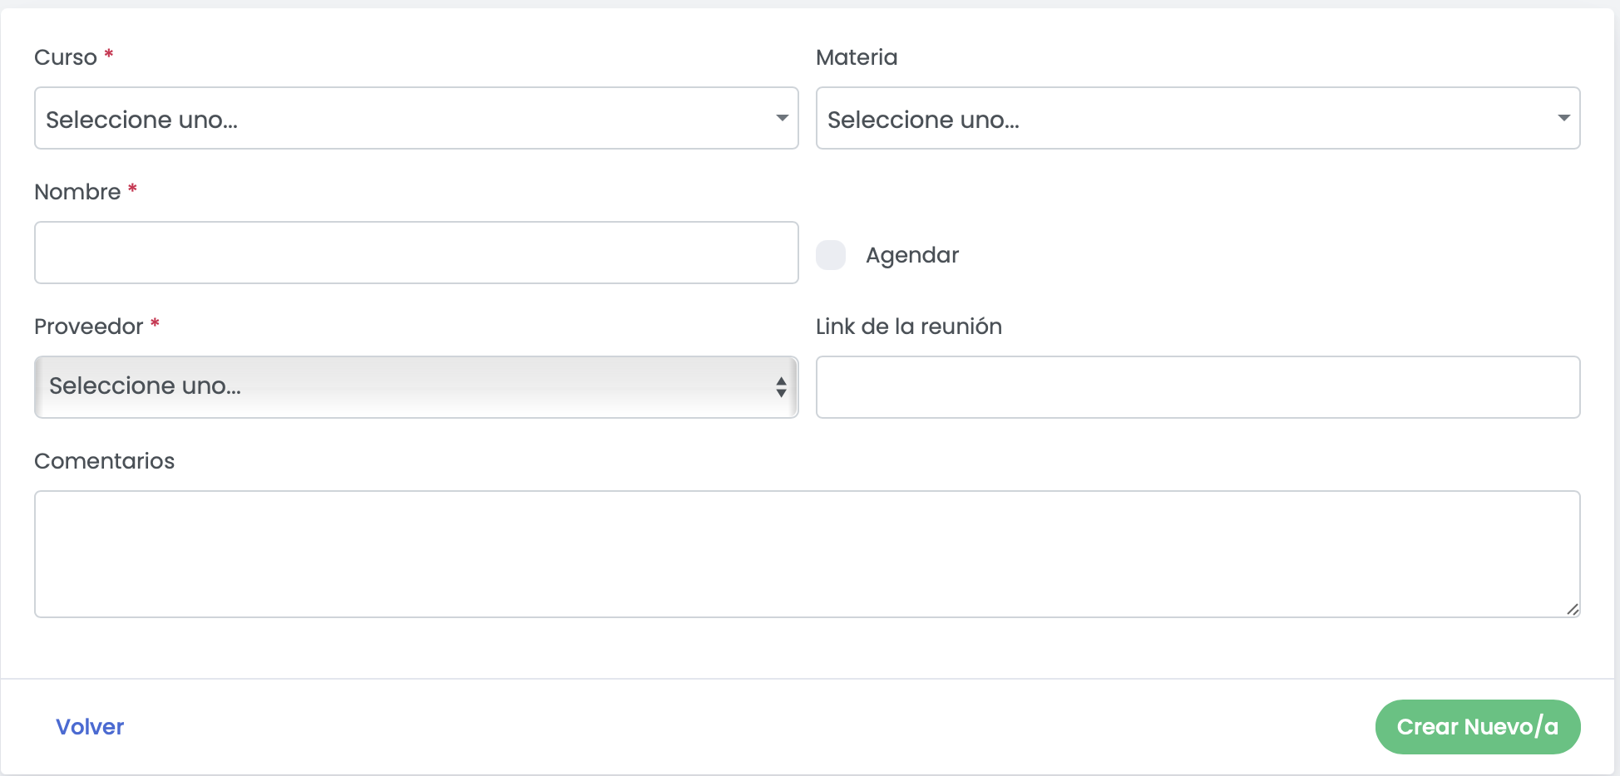The height and width of the screenshot is (776, 1620).
Task: Click the Comentarios textarea resize handle
Action: (1572, 609)
